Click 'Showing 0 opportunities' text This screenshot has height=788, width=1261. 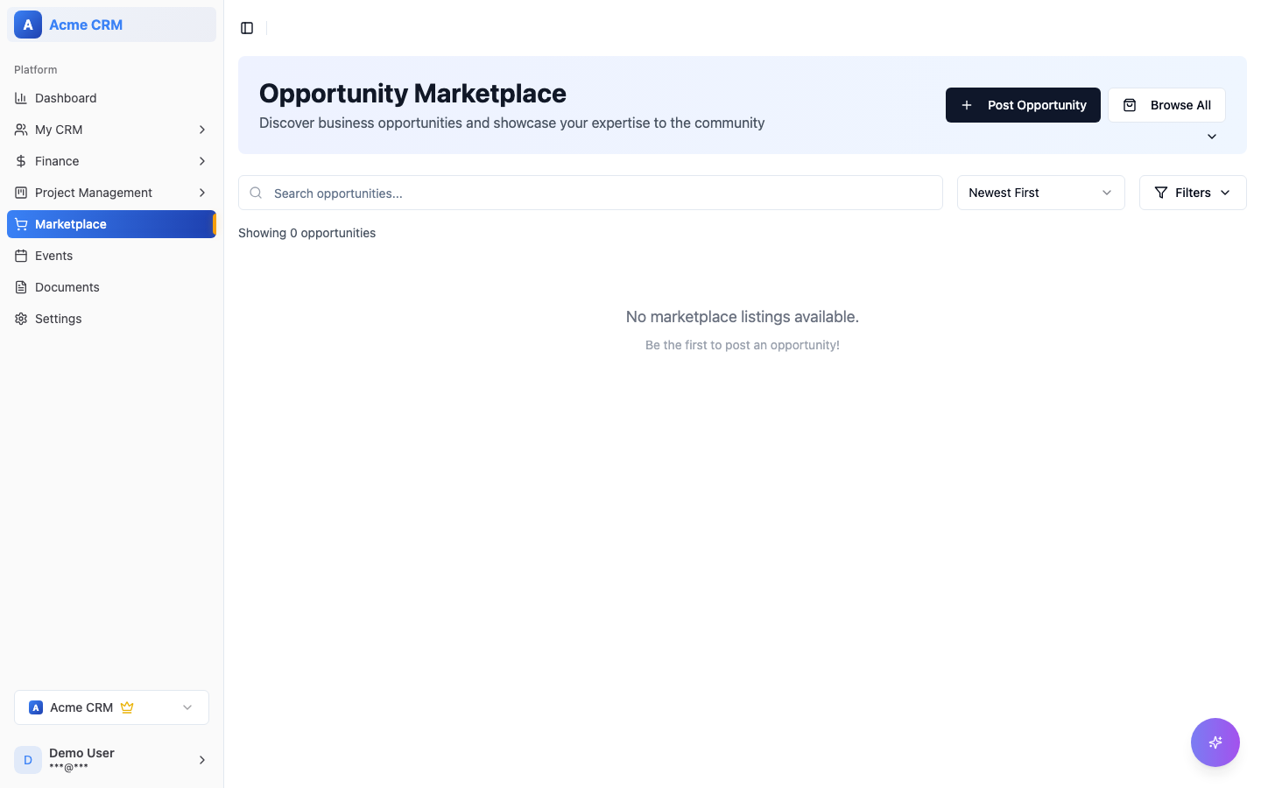pyautogui.click(x=306, y=233)
